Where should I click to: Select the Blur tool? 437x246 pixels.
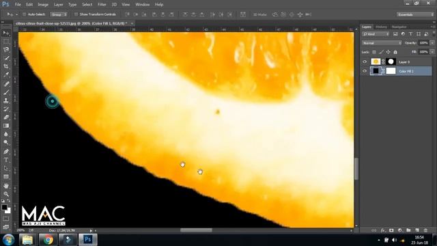6,134
